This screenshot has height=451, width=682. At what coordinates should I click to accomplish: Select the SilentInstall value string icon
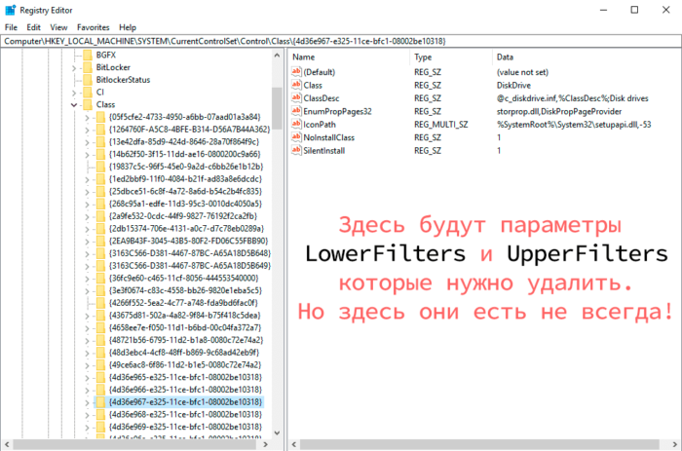(296, 150)
